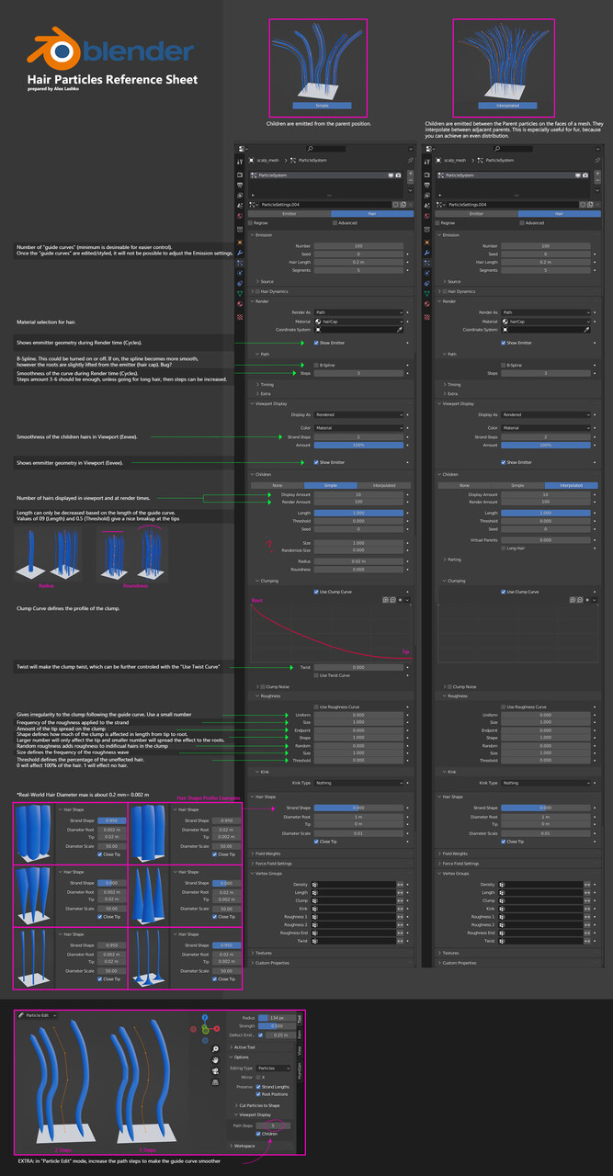The width and height of the screenshot is (613, 1176).
Task: Enable Use Roughness Curve in left panel
Action: pyautogui.click(x=314, y=707)
